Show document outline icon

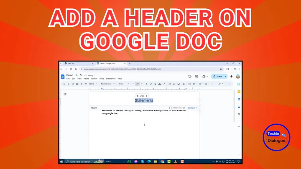pos(65,94)
